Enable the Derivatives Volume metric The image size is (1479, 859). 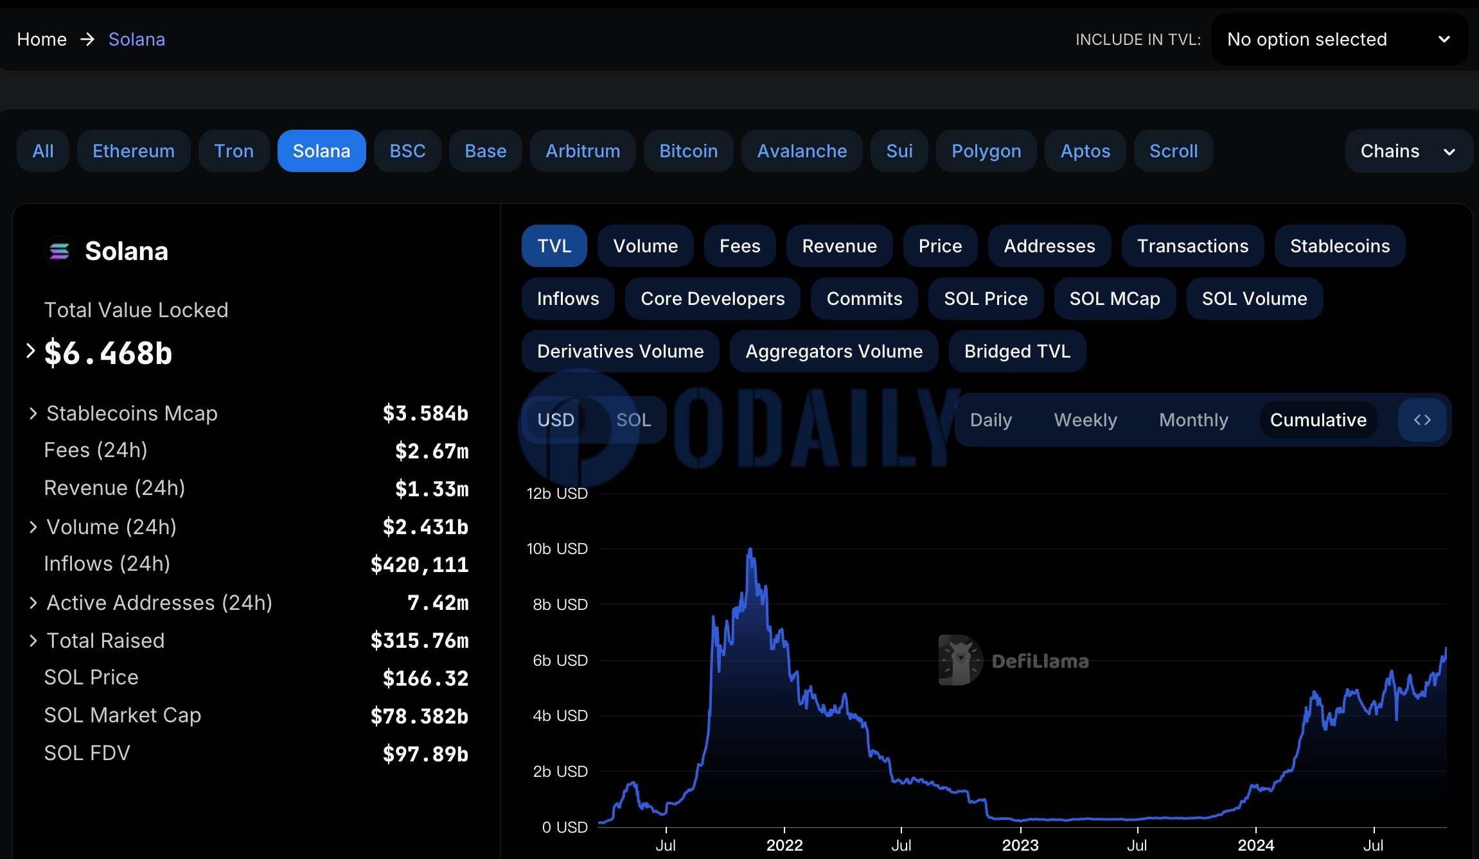coord(620,351)
